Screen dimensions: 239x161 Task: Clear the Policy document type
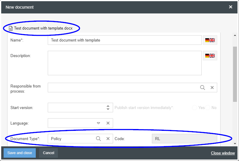pyautogui.click(x=108, y=139)
